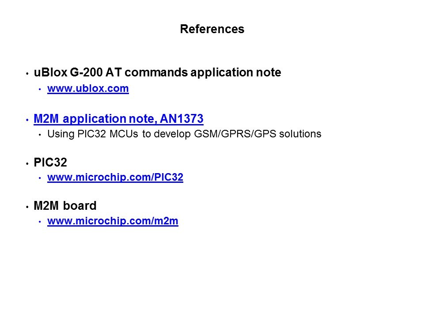This screenshot has width=424, height=318.
Task: Click the bullet beside www.ublox.com
Action: pos(40,90)
